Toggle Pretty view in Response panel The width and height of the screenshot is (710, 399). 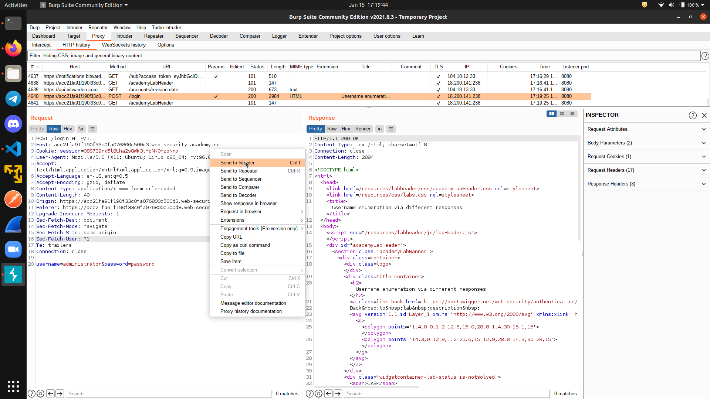[x=315, y=128]
